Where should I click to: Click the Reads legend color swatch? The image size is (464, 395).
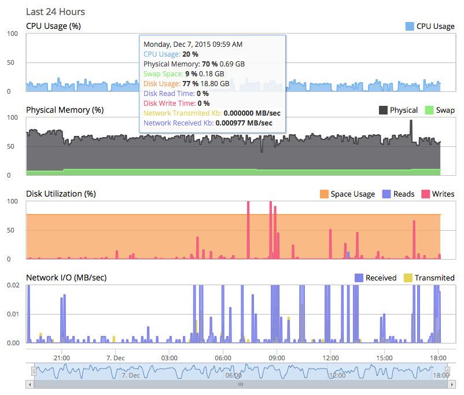coord(386,194)
